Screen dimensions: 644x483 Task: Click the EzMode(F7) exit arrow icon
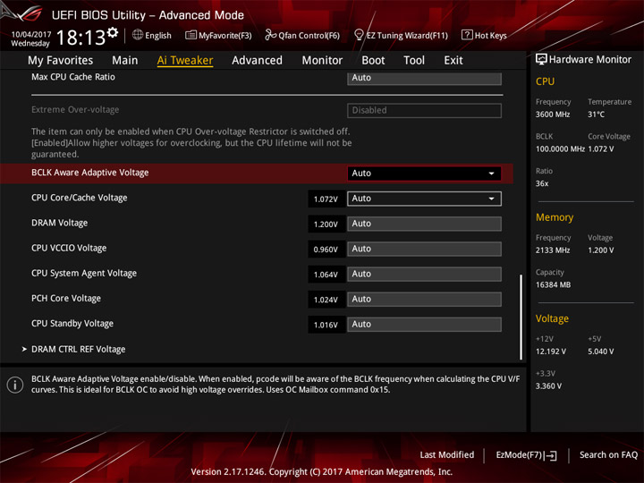[552, 455]
